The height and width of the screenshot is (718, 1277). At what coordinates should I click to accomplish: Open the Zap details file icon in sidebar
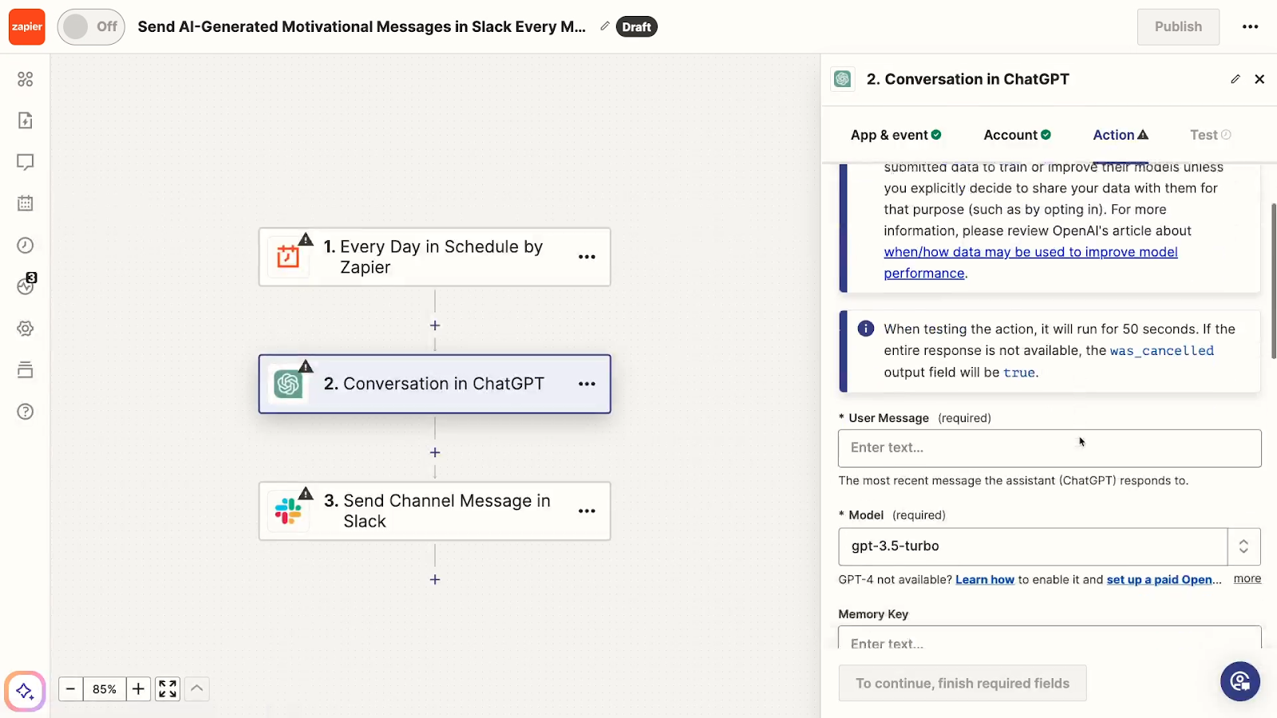pos(26,120)
